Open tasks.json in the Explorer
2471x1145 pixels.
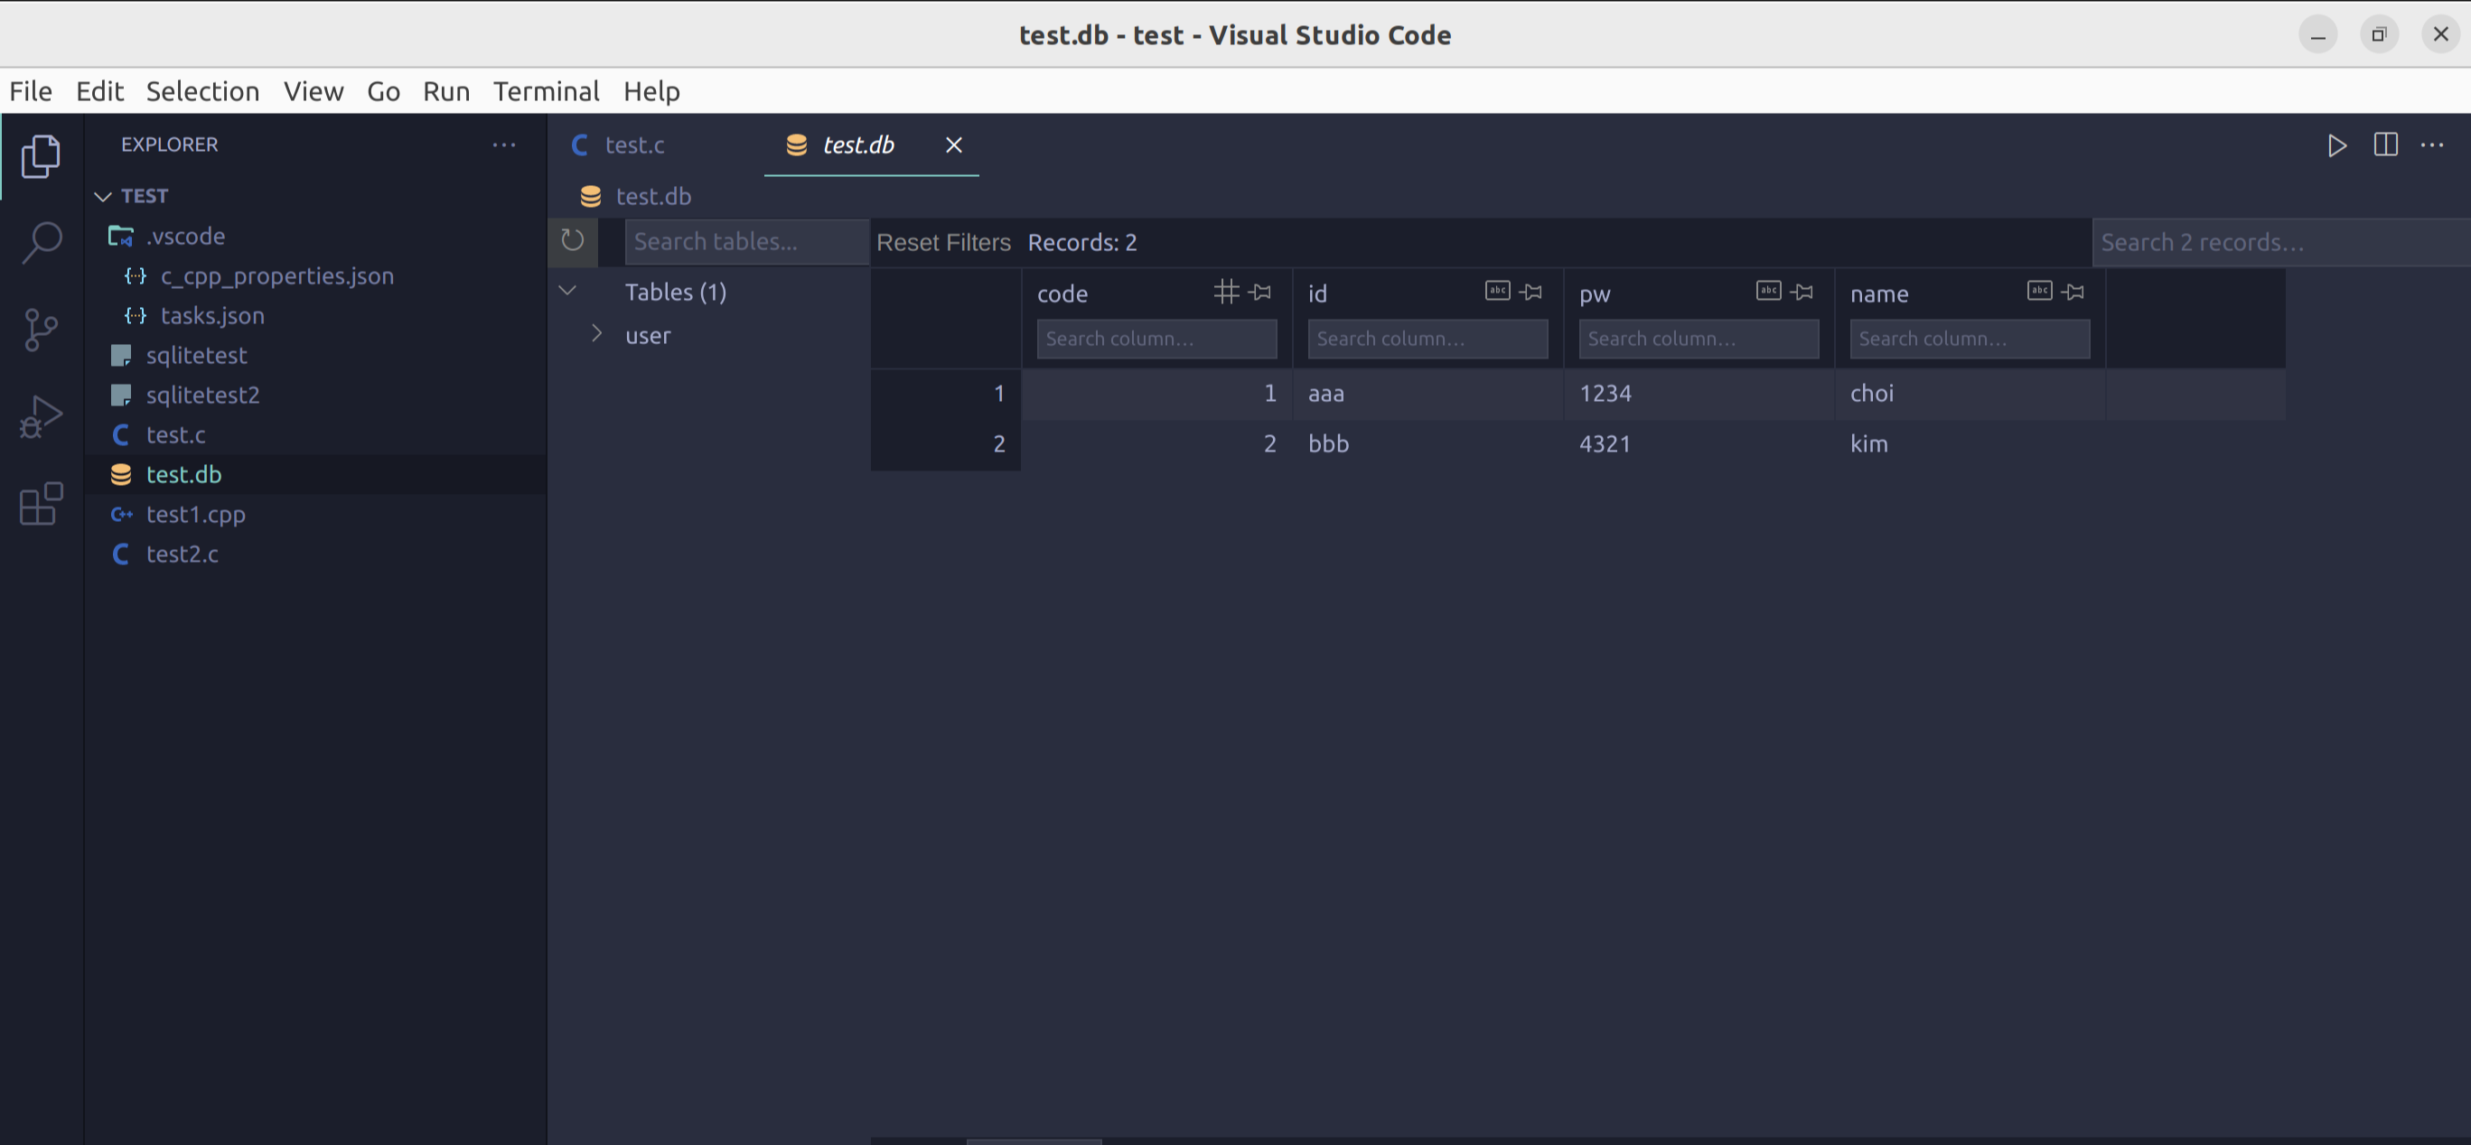pos(212,315)
